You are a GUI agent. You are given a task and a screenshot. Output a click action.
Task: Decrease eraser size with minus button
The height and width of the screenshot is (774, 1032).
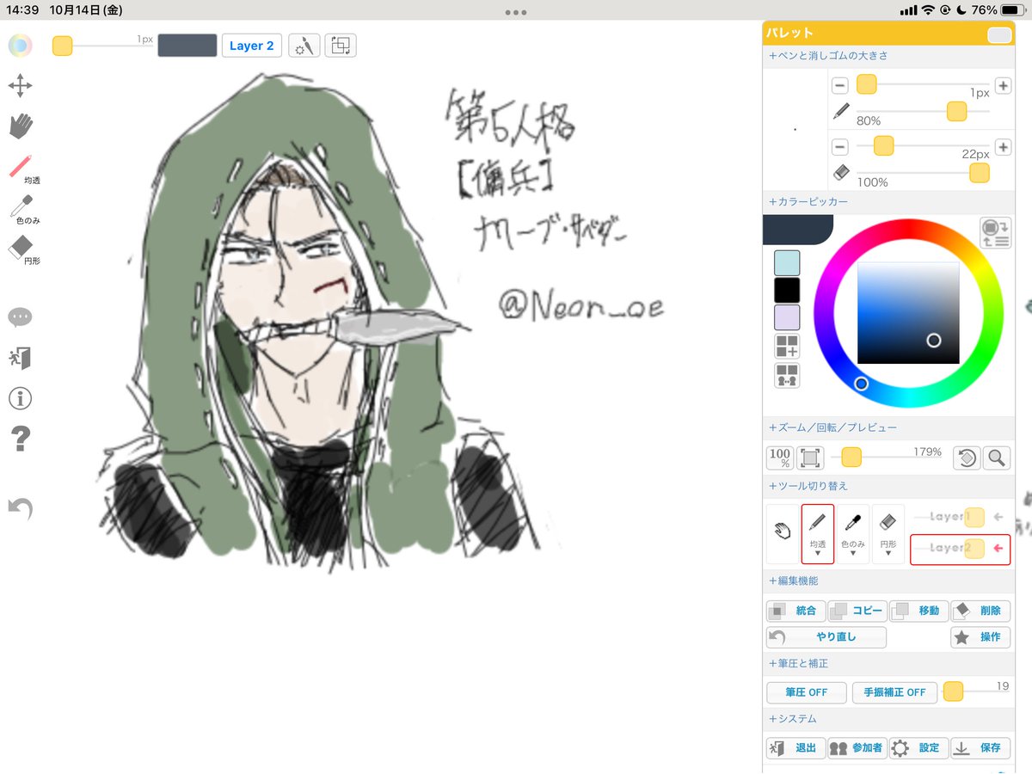pos(840,146)
